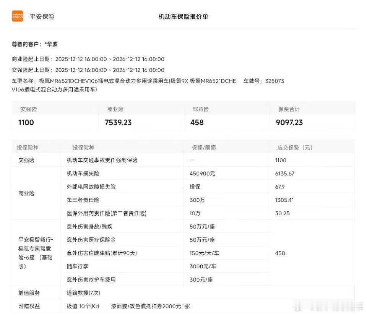Click the summary 驾意险 amount 458
This screenshot has width=367, height=315.
(197, 122)
